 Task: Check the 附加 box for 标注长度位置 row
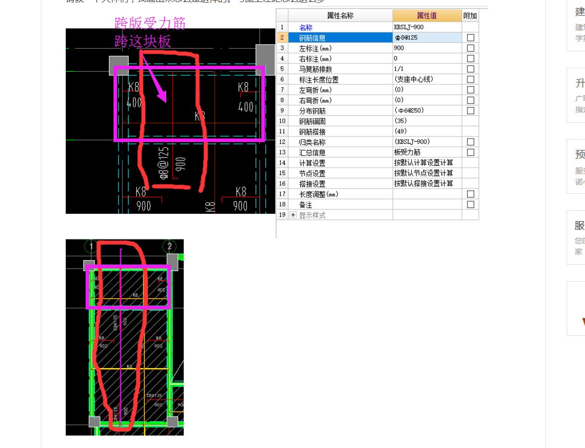coord(470,80)
